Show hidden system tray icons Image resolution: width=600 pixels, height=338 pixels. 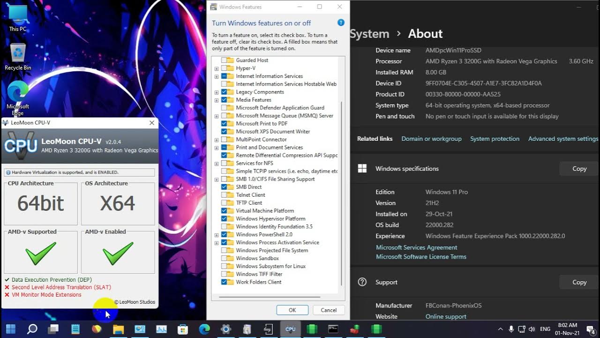click(x=500, y=329)
